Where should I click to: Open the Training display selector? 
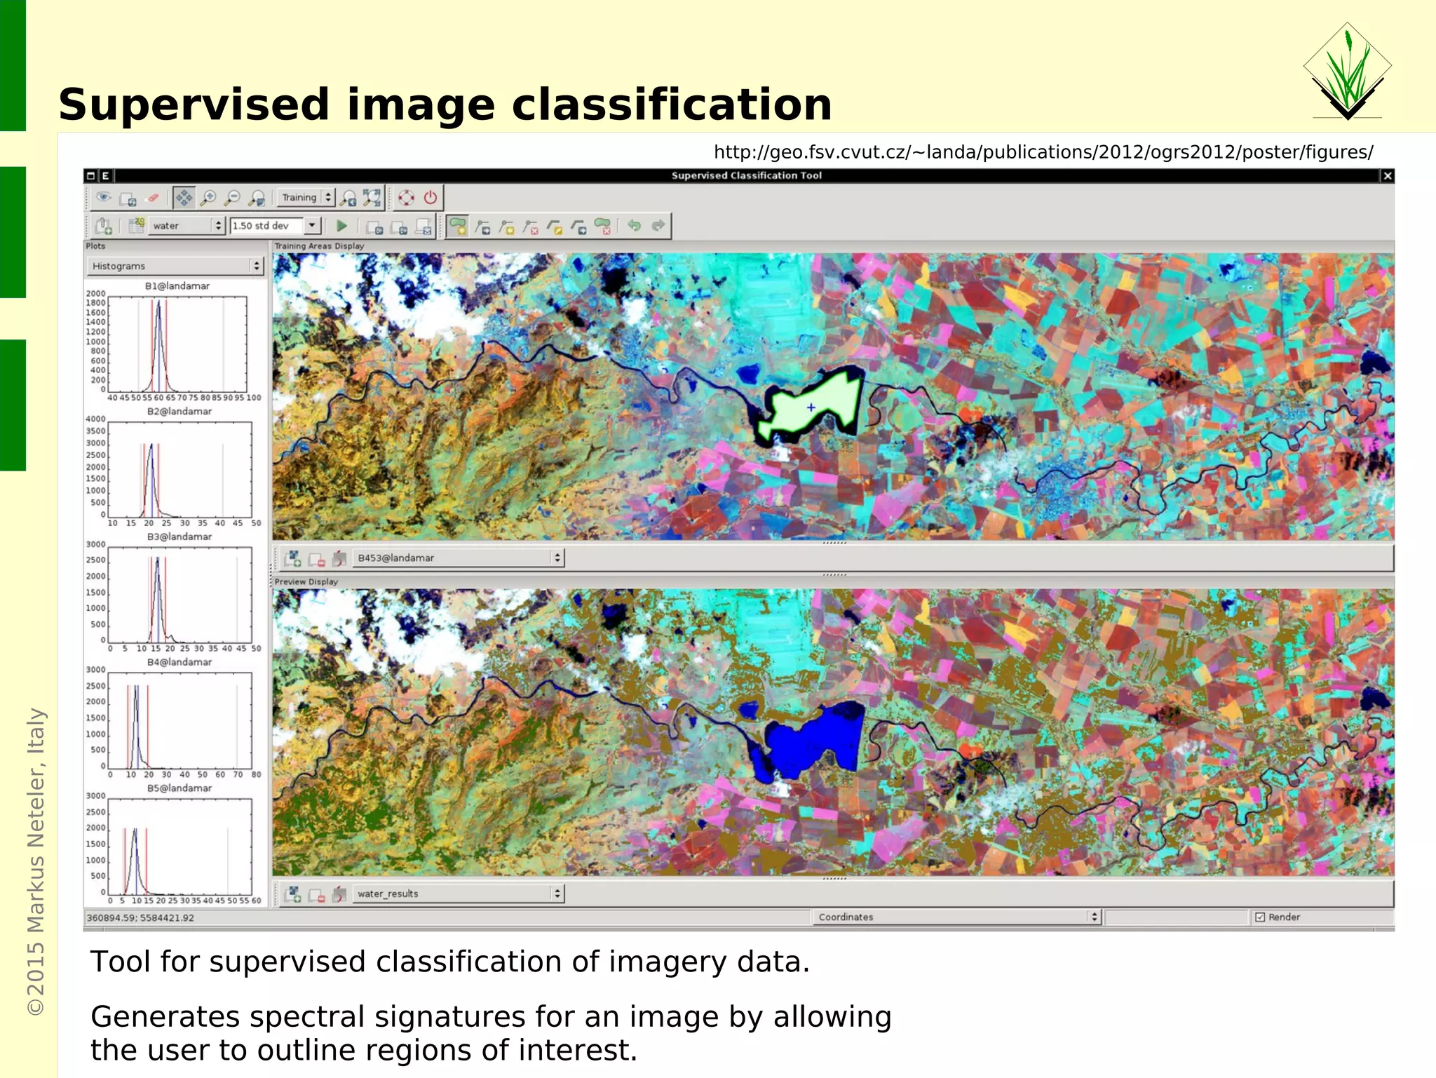306,198
